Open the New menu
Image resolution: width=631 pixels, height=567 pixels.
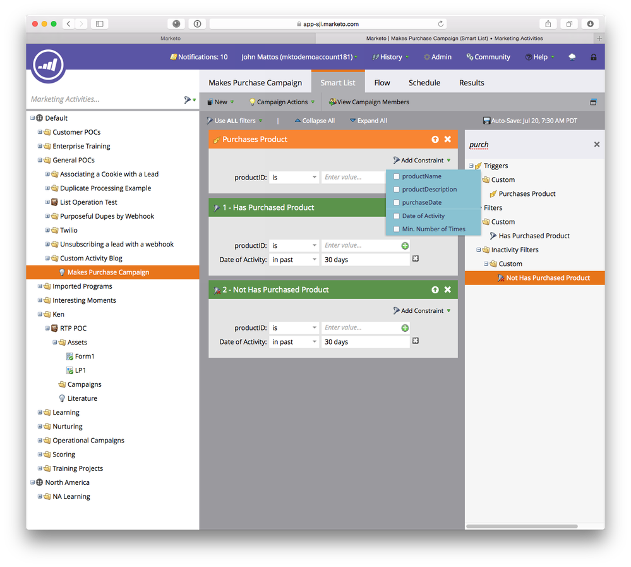[220, 102]
